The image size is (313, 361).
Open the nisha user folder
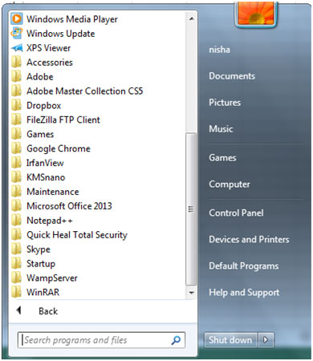[x=219, y=50]
